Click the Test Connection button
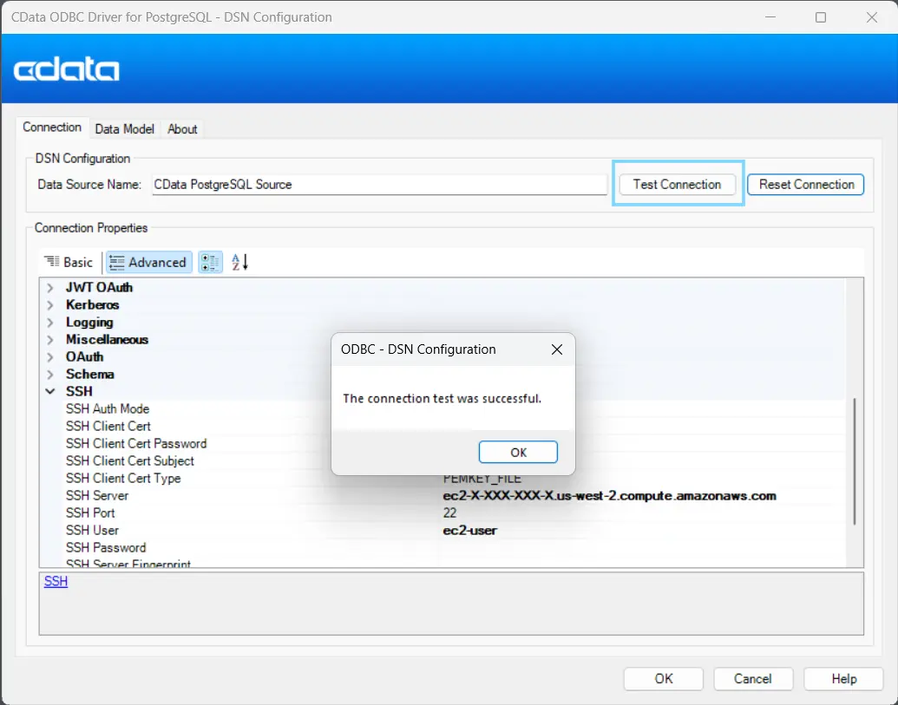 pos(677,184)
